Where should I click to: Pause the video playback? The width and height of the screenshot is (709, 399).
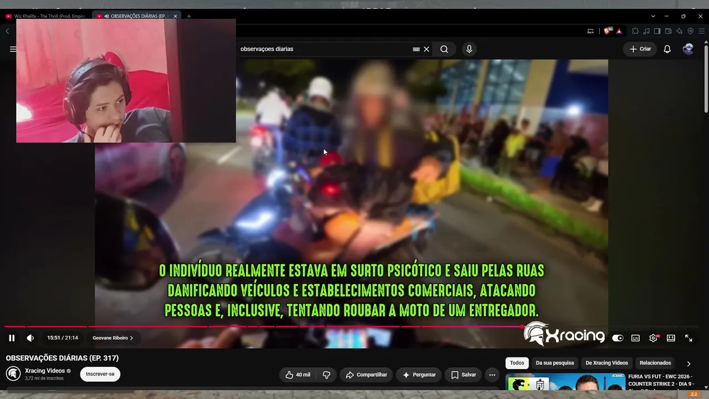pyautogui.click(x=12, y=338)
